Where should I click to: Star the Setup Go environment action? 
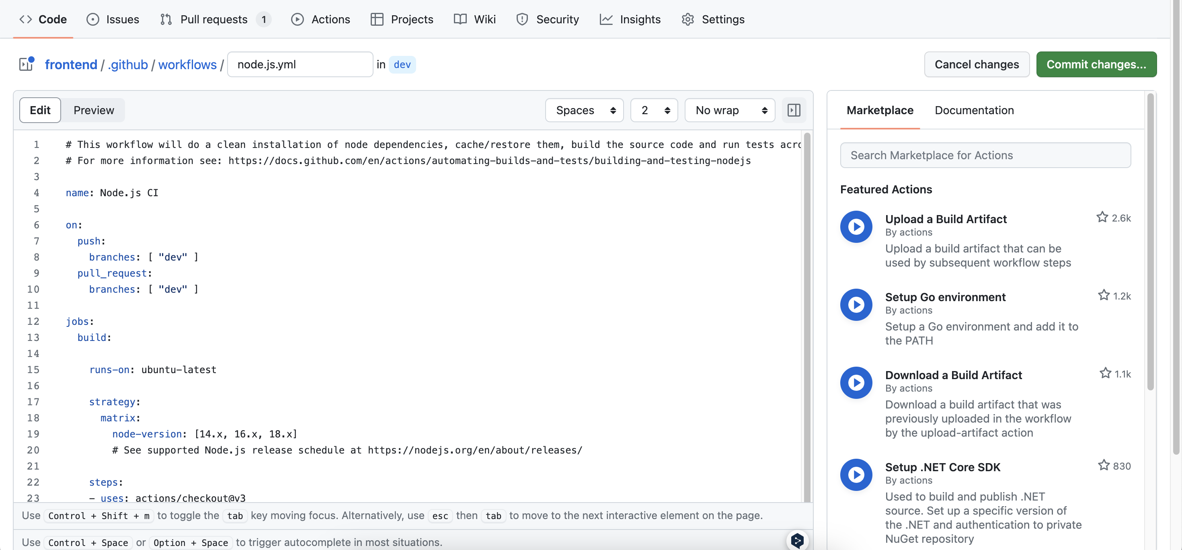pos(1103,296)
